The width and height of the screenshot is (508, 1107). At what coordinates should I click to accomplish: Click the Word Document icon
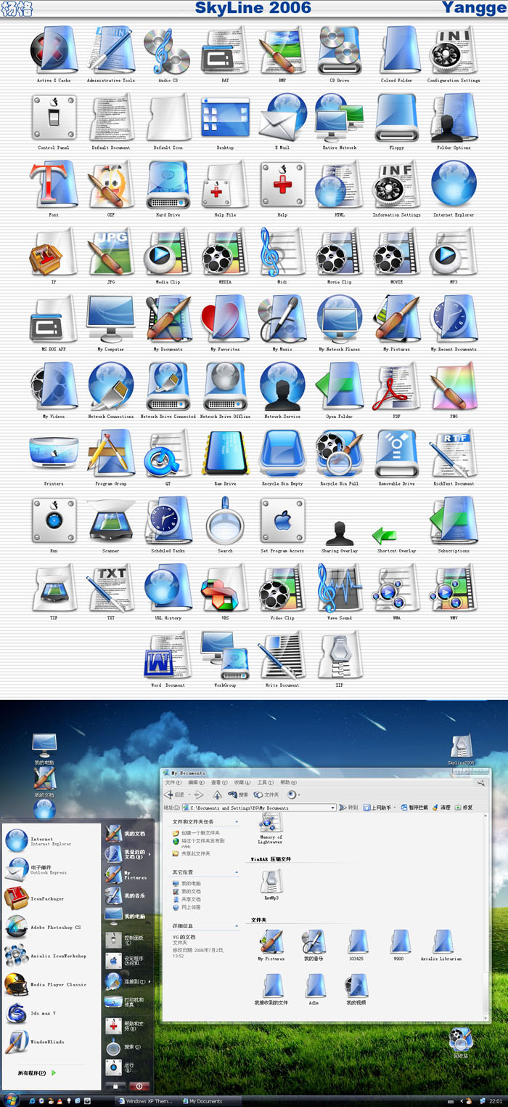pos(168,655)
